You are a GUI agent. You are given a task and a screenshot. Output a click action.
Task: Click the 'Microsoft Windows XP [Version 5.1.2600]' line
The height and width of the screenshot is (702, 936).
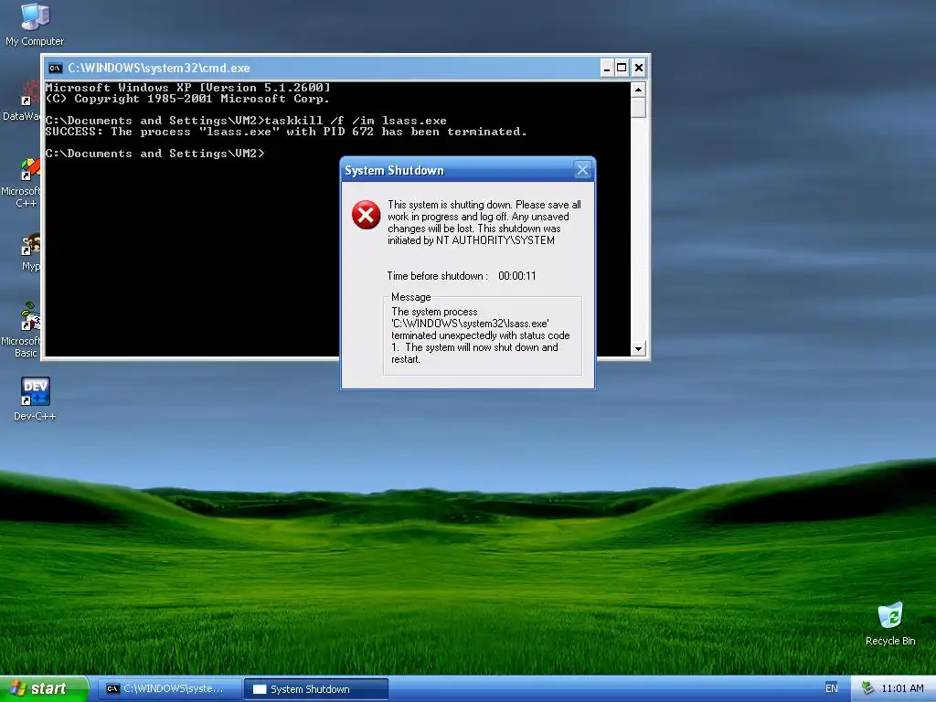pyautogui.click(x=188, y=88)
